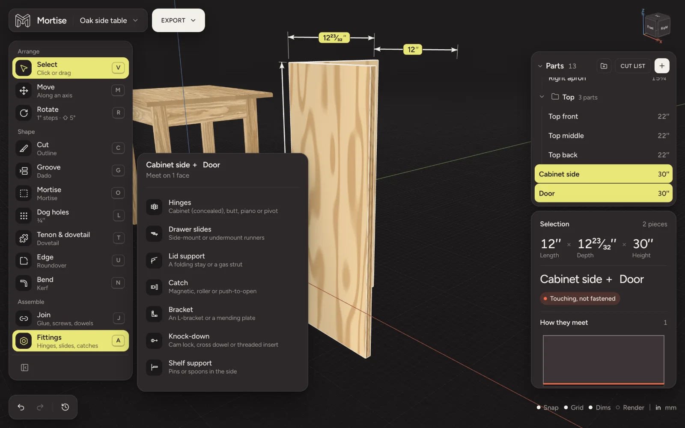
Task: Click the Mortise logo icon
Action: [x=23, y=21]
